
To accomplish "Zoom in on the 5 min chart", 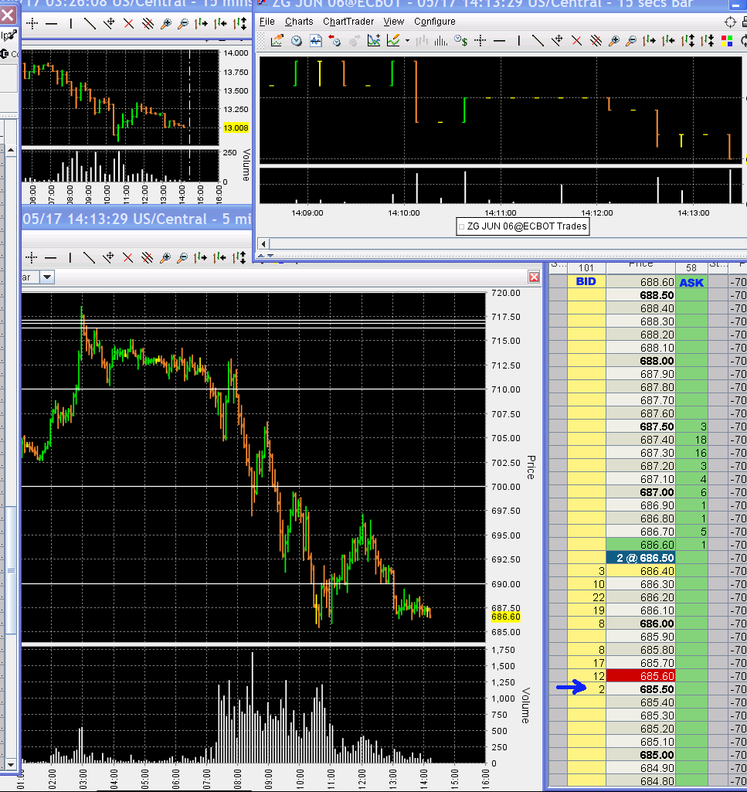I will tap(165, 257).
